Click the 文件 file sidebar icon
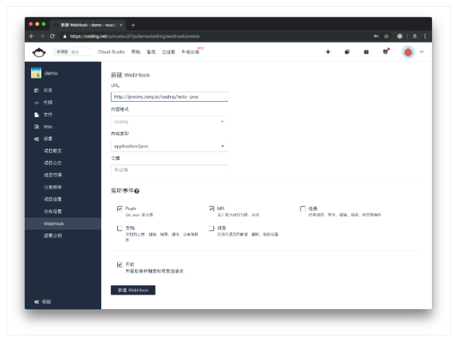Image resolution: width=454 pixels, height=343 pixels. tap(37, 115)
